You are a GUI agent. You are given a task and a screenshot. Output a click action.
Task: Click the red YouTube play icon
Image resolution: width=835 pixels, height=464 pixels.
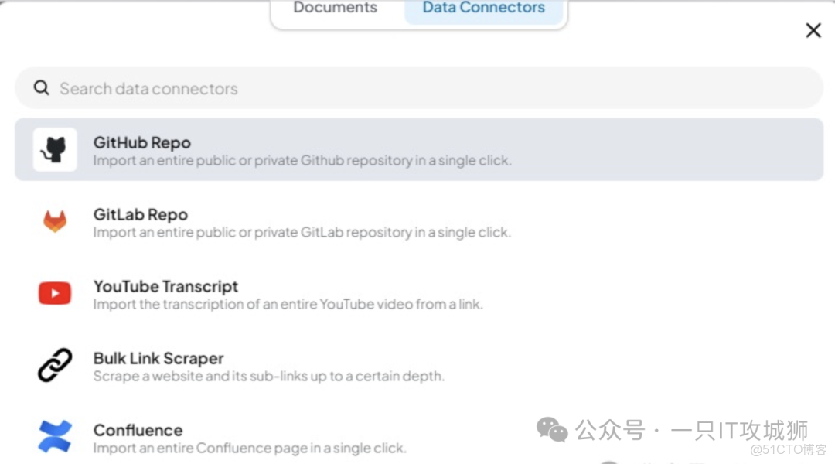tap(55, 293)
